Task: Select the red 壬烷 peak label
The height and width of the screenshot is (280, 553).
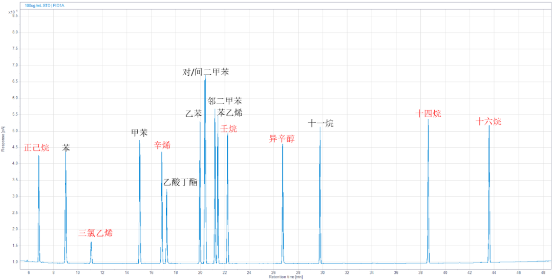Action: 228,128
